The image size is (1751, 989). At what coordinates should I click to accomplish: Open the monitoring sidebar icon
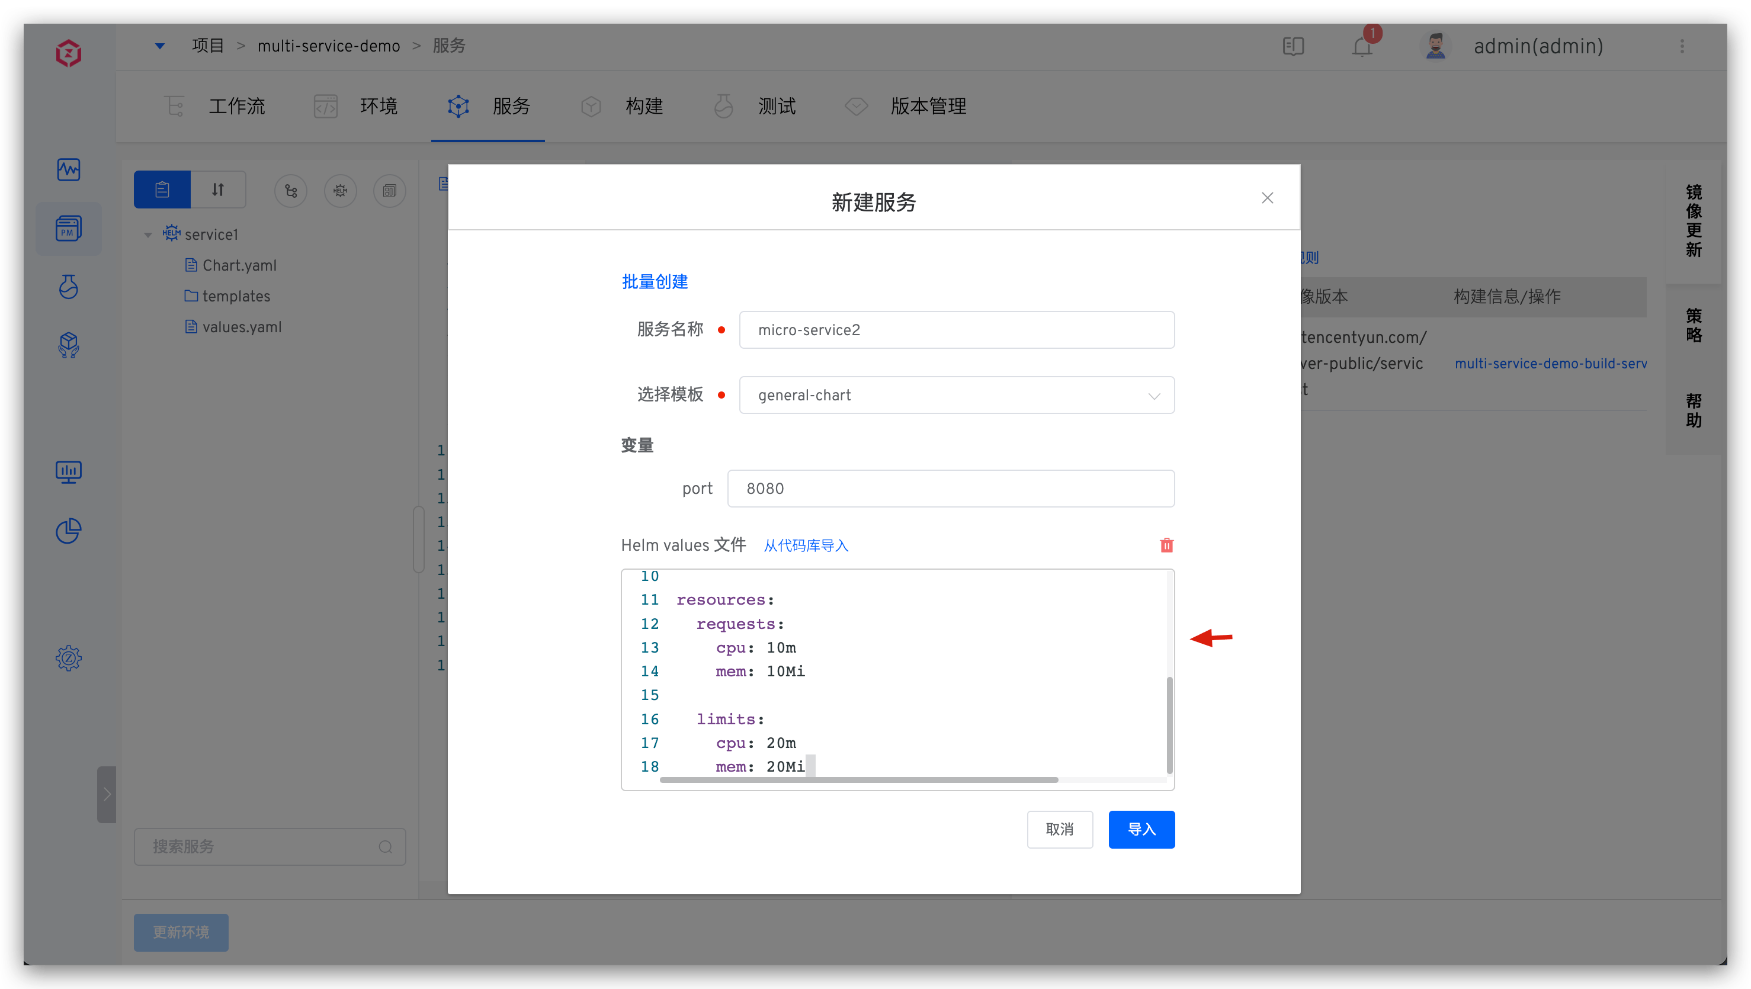69,170
